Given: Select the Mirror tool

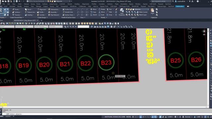Looking at the screenshot, I should pyautogui.click(x=102, y=12).
